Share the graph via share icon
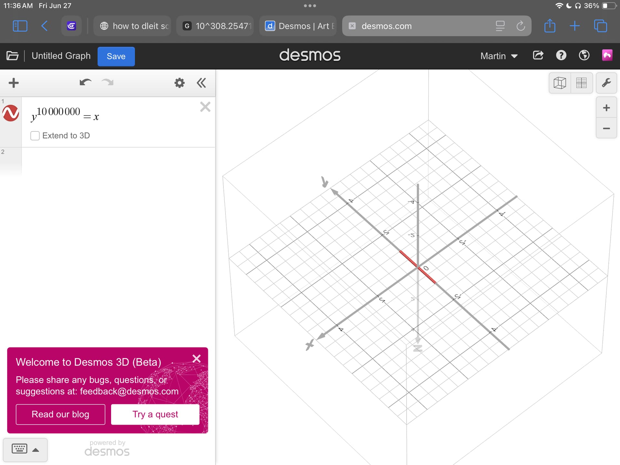620x465 pixels. (538, 56)
